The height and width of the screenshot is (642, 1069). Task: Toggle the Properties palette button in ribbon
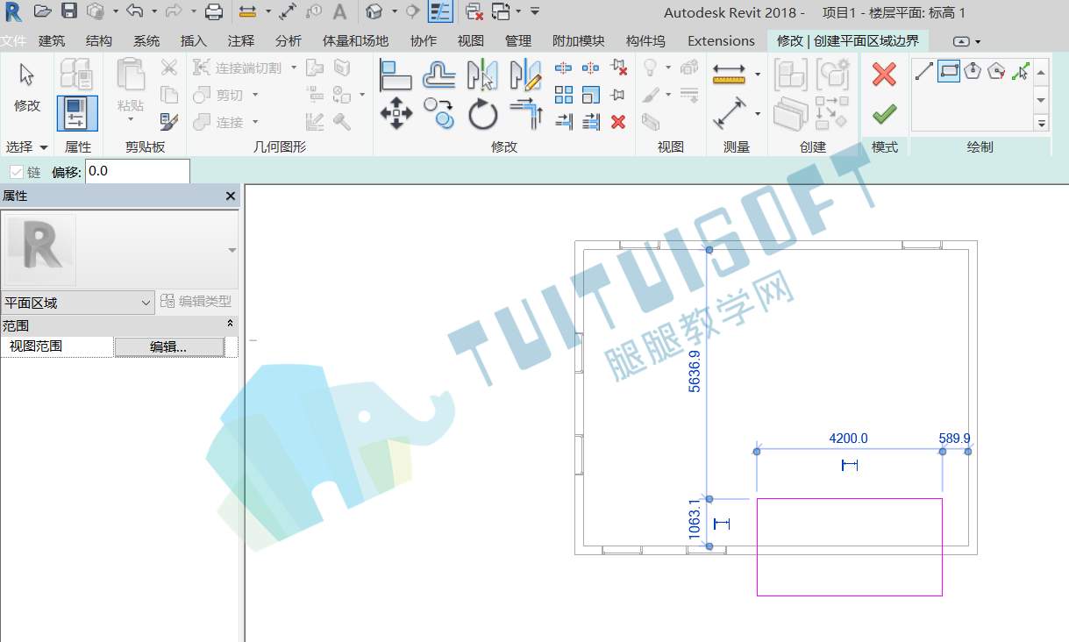pyautogui.click(x=77, y=114)
